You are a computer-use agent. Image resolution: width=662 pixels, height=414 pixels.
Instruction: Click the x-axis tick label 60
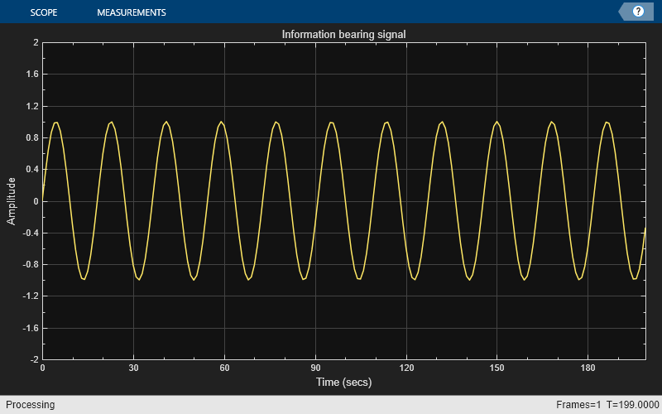(x=224, y=368)
